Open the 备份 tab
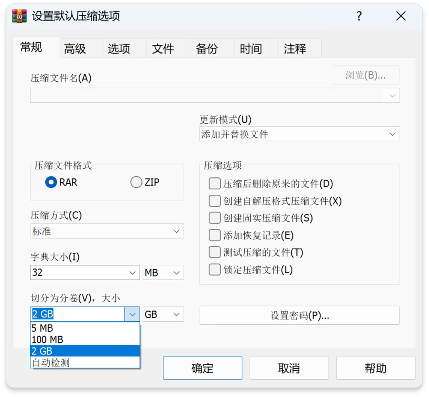The width and height of the screenshot is (429, 397). coord(207,49)
